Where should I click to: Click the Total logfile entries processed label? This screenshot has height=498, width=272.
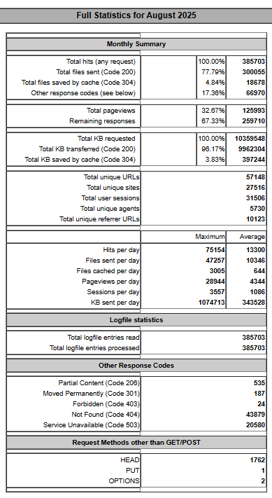pos(94,348)
